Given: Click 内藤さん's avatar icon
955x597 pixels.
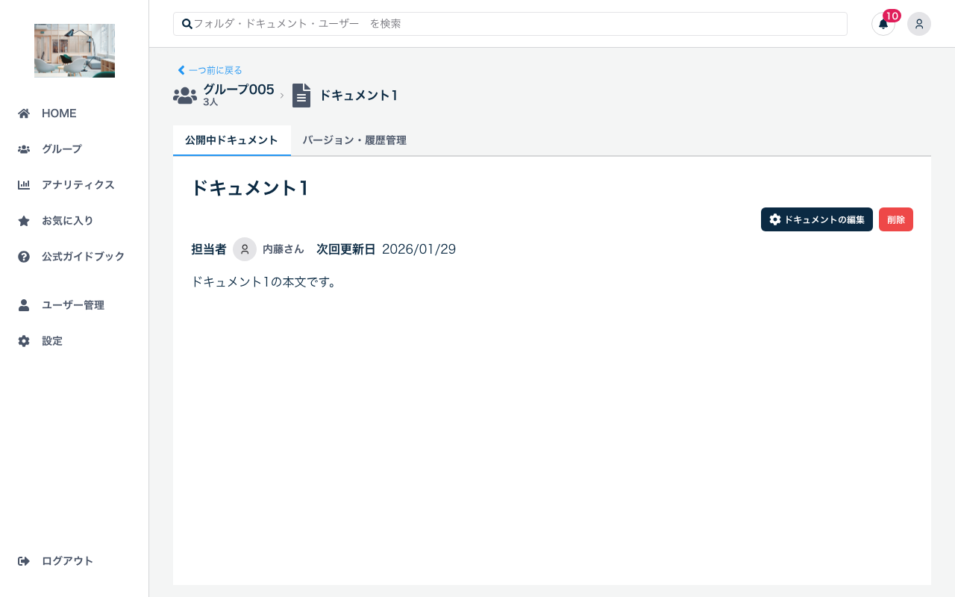Looking at the screenshot, I should pyautogui.click(x=245, y=249).
